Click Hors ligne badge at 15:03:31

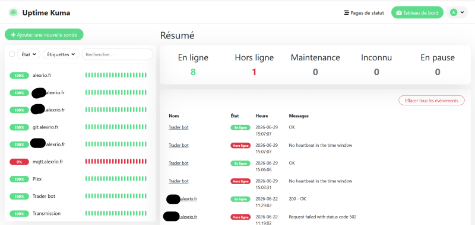[240, 181]
